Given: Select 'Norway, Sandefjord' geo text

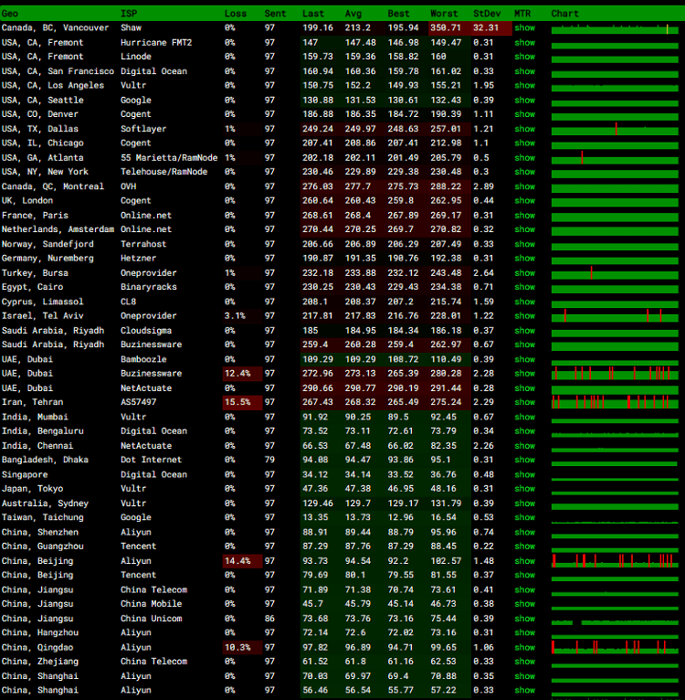Looking at the screenshot, I should (47, 244).
